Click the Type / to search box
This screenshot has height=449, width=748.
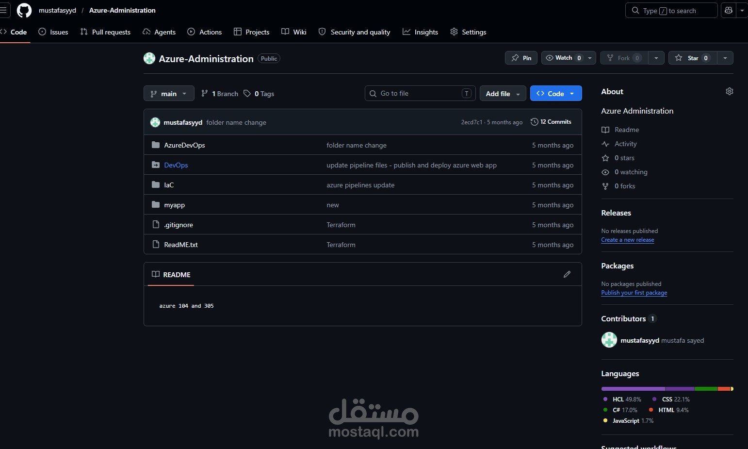point(671,10)
